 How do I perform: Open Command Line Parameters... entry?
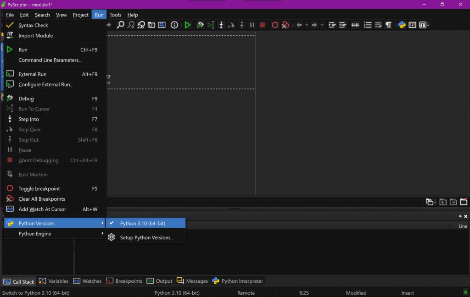tap(55, 60)
